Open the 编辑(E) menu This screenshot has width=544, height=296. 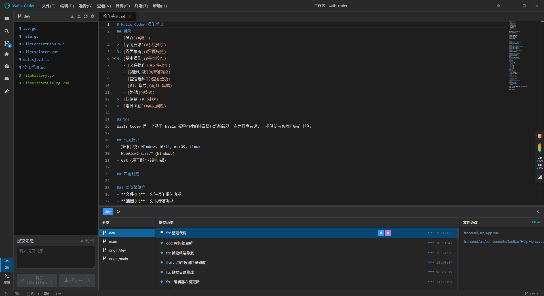click(x=67, y=6)
